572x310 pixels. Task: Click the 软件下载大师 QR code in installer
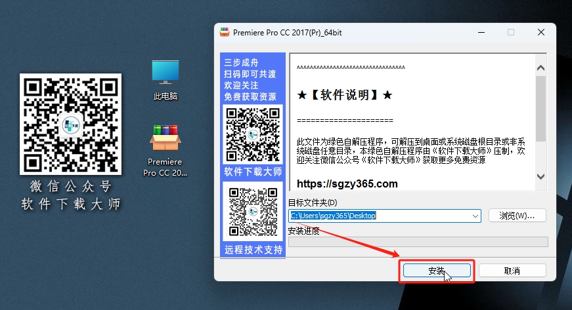click(x=253, y=134)
